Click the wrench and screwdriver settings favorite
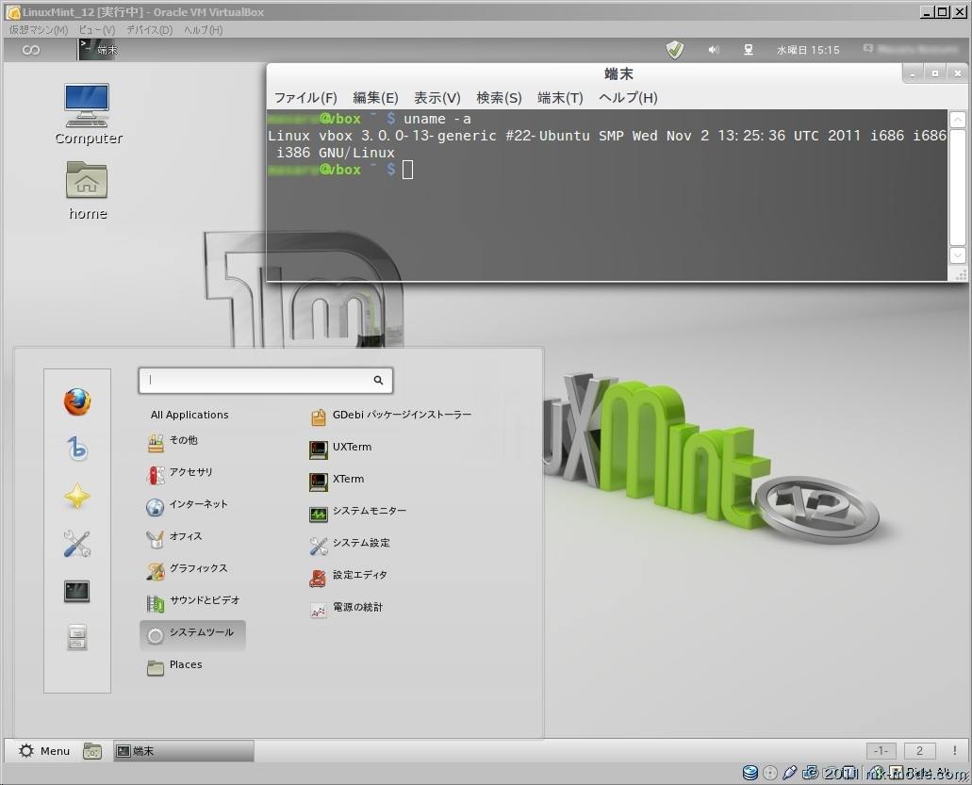 pyautogui.click(x=77, y=544)
